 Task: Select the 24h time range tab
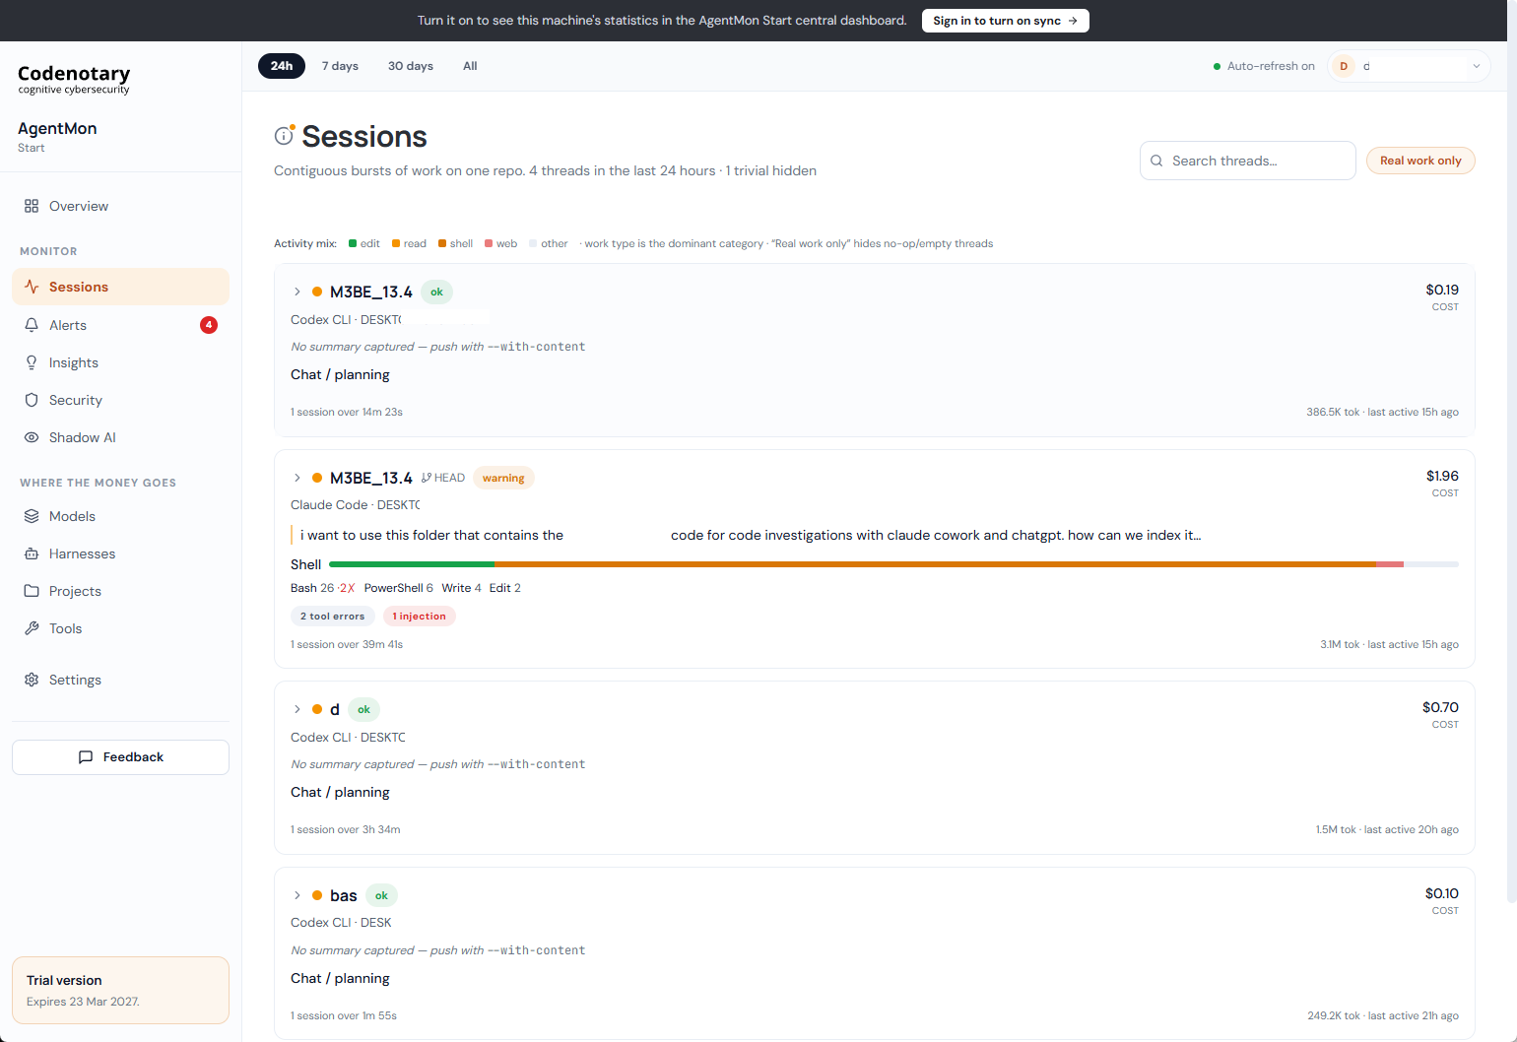point(282,66)
